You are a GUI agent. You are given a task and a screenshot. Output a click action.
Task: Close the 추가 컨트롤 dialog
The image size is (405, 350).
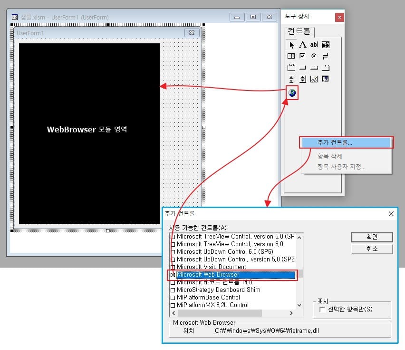pos(391,214)
